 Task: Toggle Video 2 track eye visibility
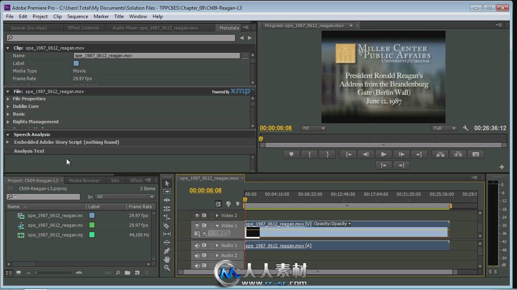[197, 215]
